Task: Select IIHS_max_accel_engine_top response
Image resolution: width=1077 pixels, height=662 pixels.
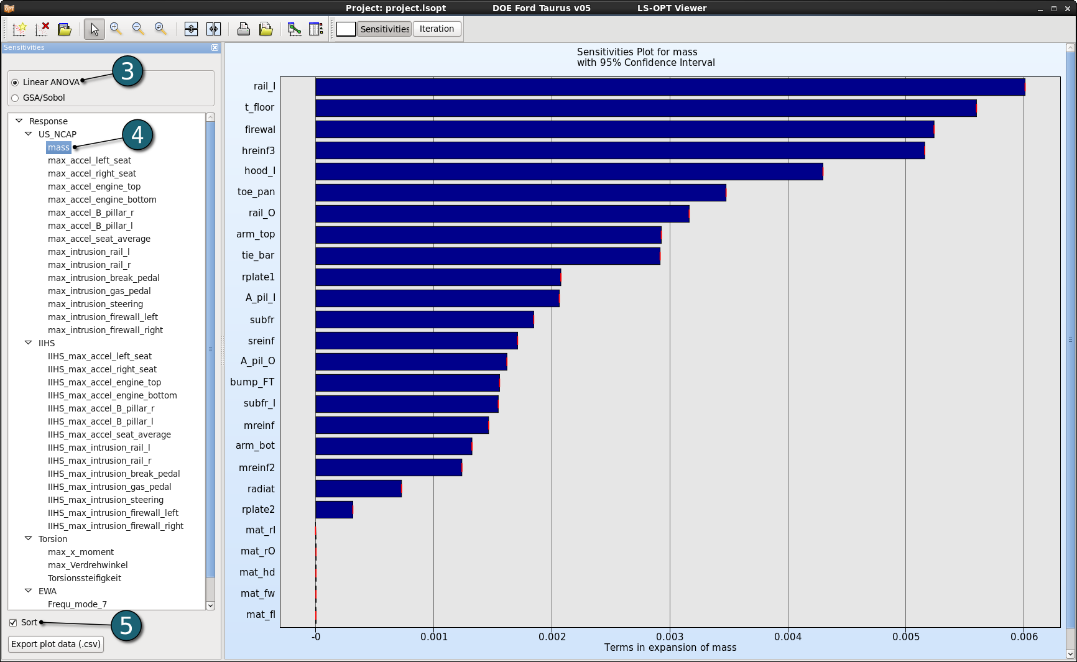Action: pyautogui.click(x=104, y=382)
